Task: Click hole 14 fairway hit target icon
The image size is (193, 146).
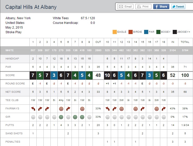Action: [x=136, y=109]
